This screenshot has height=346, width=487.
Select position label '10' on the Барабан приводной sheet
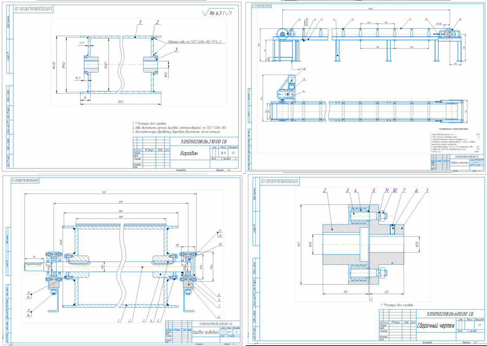pyautogui.click(x=220, y=244)
